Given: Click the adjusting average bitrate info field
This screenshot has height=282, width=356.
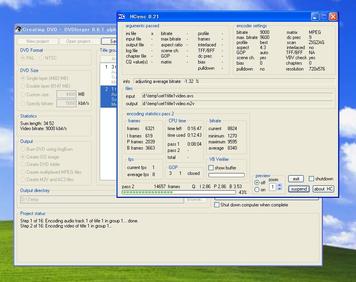Looking at the screenshot, I should [x=234, y=81].
